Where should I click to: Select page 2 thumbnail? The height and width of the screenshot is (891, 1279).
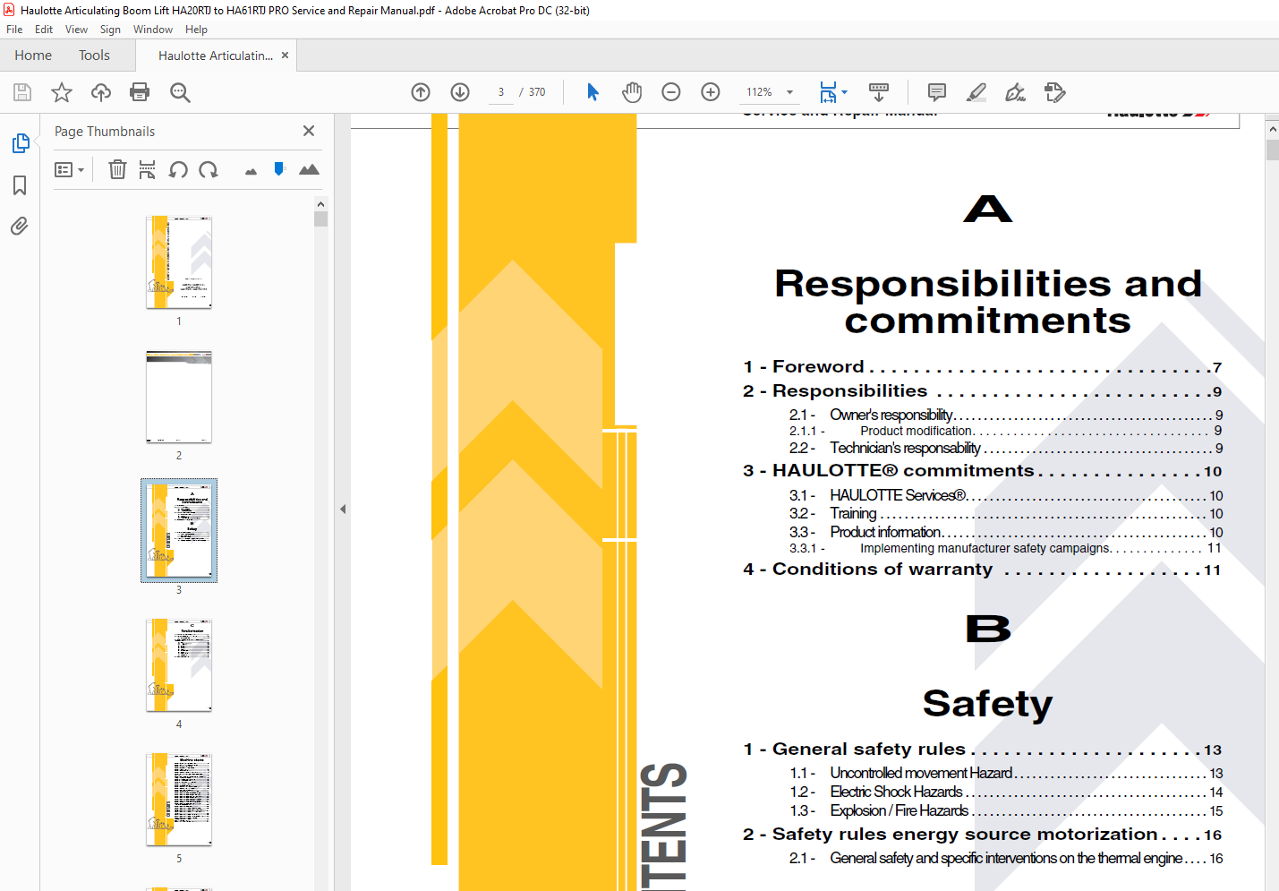(x=179, y=397)
